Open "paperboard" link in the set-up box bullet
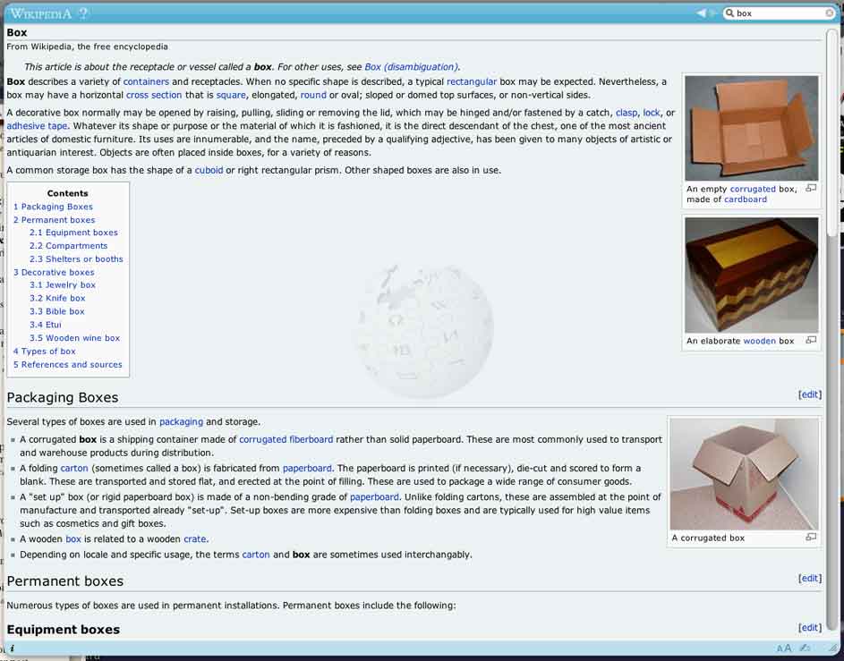This screenshot has width=844, height=661. pos(374,497)
